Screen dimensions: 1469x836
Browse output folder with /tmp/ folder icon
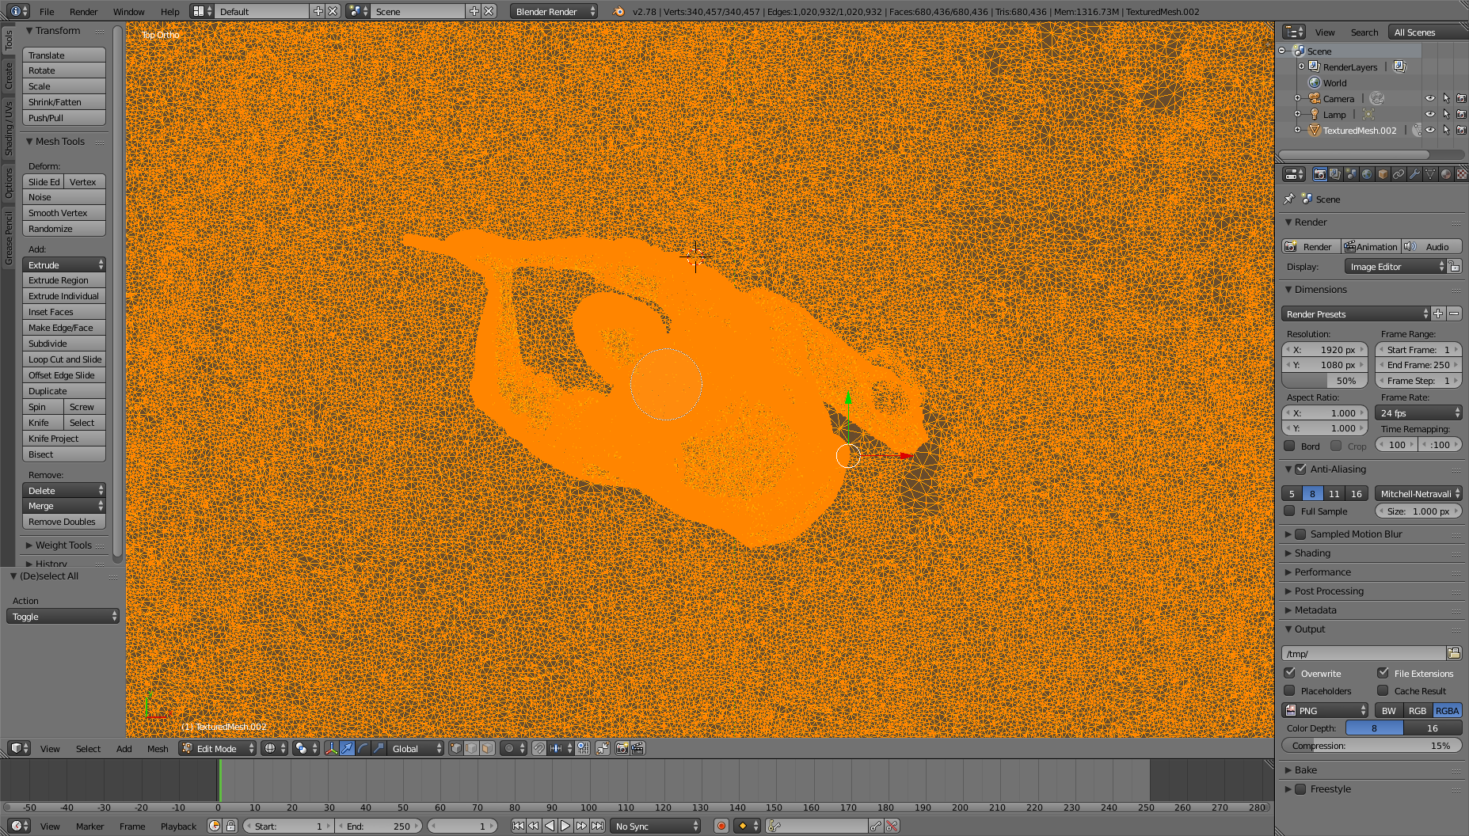coord(1454,653)
